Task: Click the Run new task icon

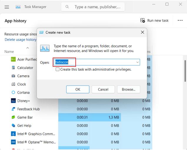Action: click(143, 20)
